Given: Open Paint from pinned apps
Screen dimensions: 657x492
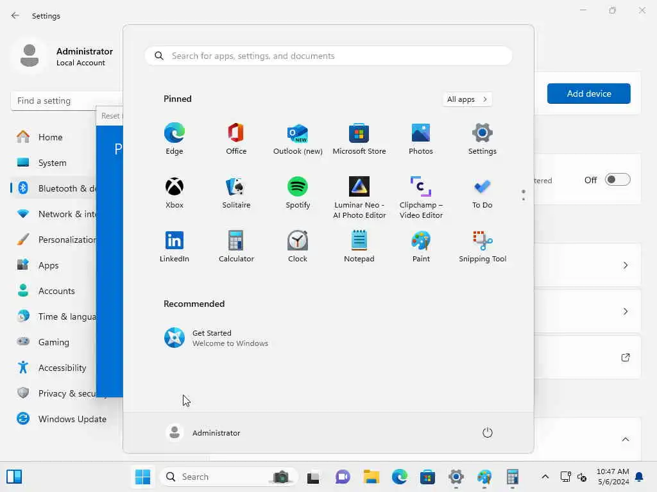Looking at the screenshot, I should tap(421, 247).
